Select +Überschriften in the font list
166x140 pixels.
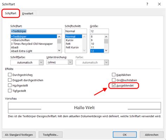34,40
